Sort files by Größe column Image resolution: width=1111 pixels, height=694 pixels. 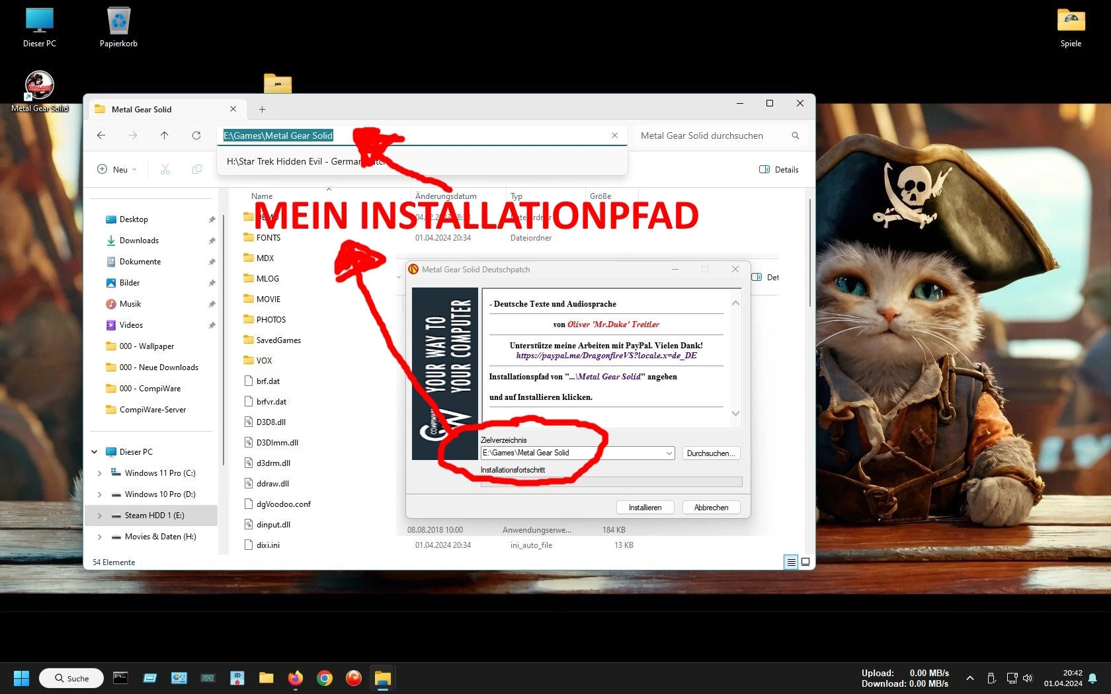(600, 196)
